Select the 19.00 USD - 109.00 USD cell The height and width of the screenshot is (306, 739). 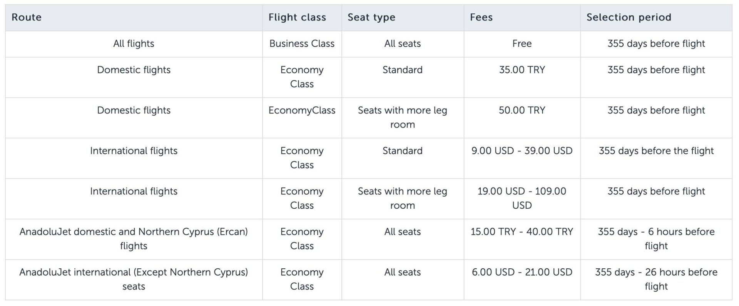tap(522, 199)
